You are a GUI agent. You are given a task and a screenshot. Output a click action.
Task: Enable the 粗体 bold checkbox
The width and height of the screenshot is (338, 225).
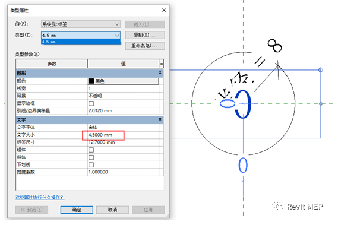(91, 150)
